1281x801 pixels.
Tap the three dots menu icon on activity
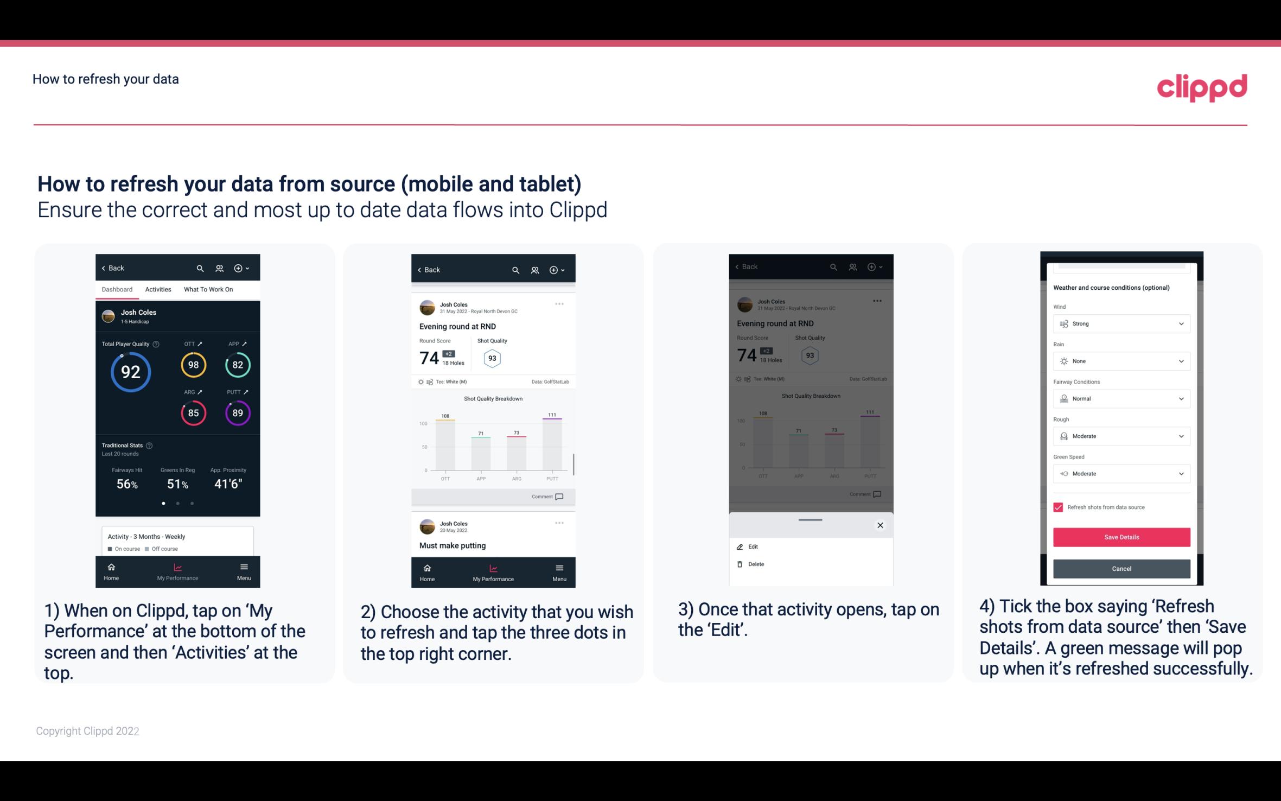click(558, 304)
